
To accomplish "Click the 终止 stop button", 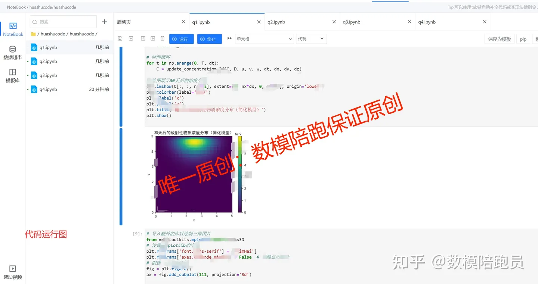I will (210, 39).
